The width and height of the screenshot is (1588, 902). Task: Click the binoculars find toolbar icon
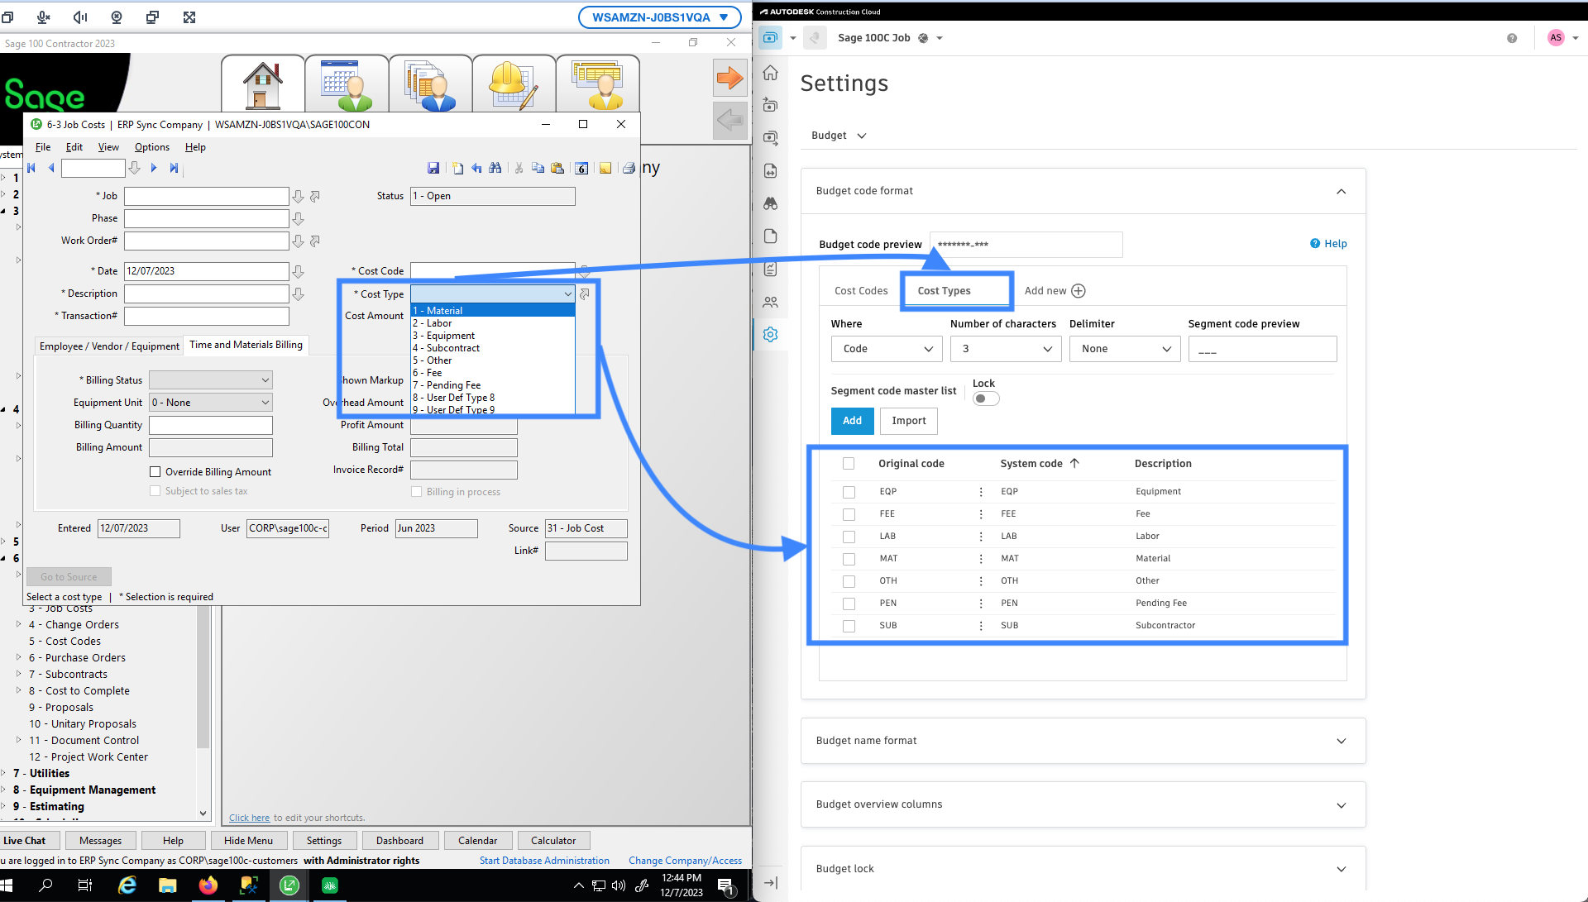495,168
